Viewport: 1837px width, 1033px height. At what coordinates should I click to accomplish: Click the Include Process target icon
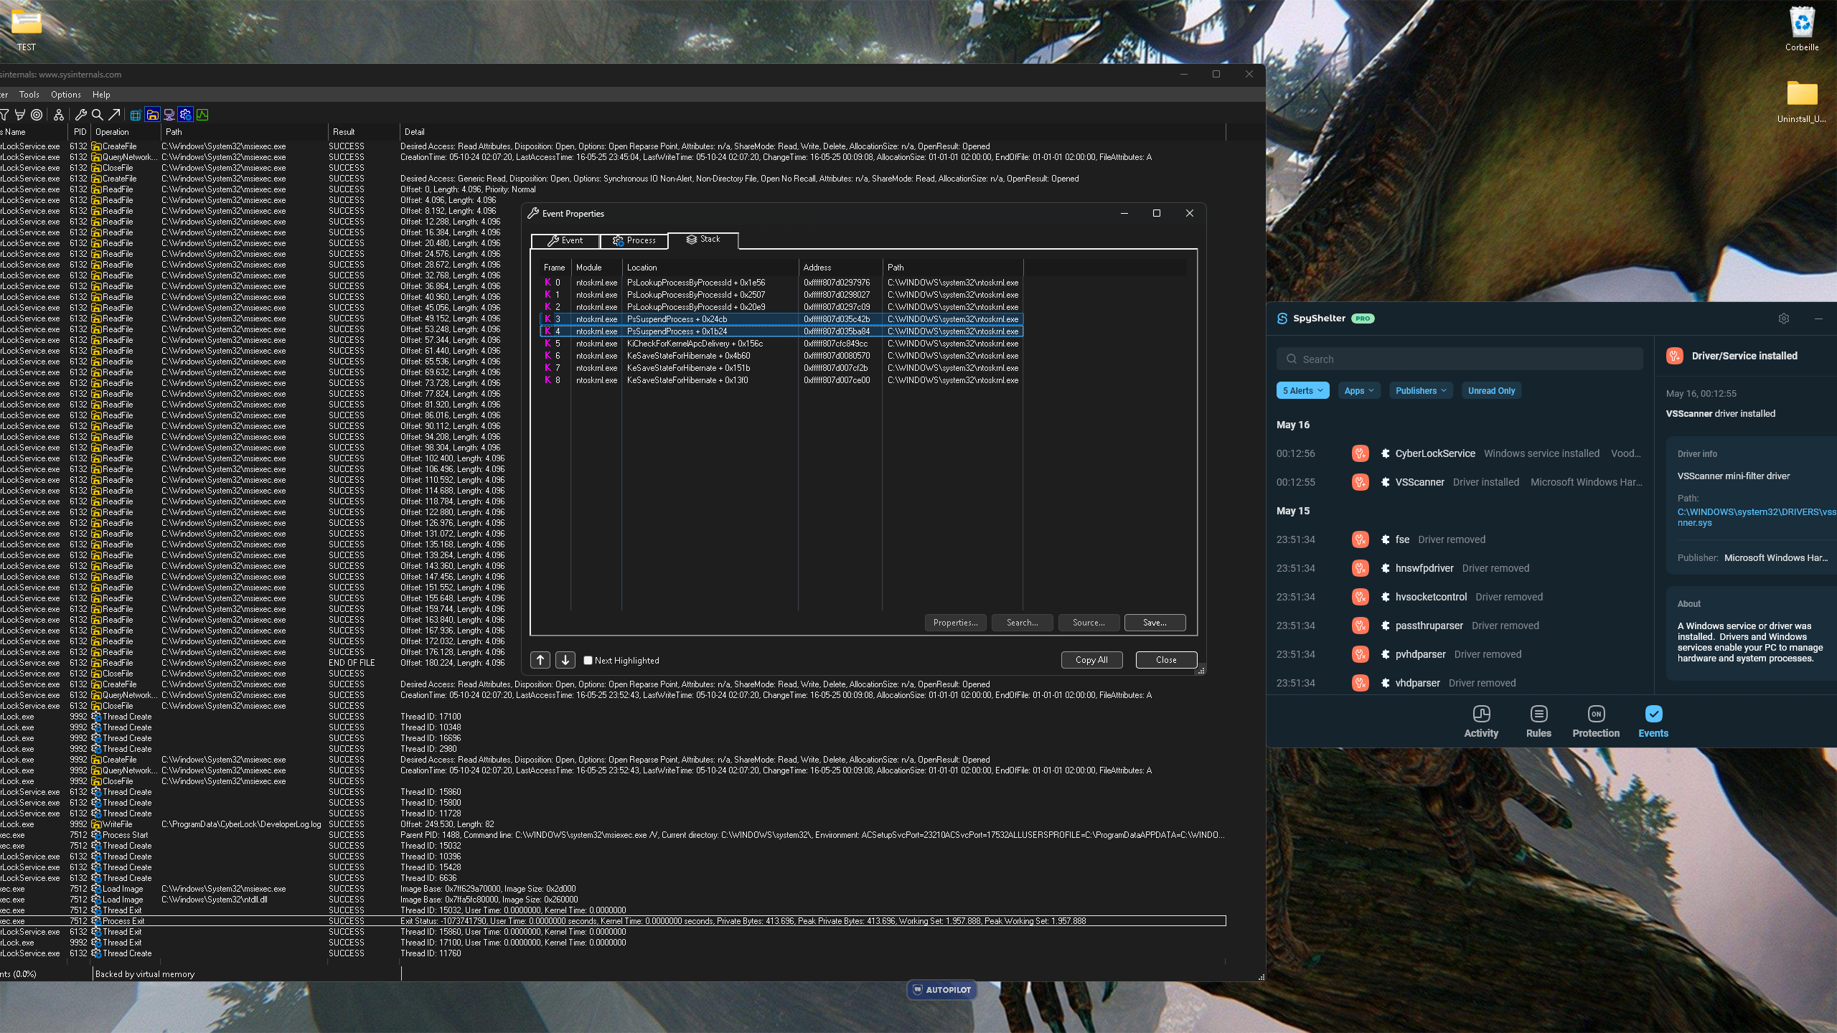[37, 115]
